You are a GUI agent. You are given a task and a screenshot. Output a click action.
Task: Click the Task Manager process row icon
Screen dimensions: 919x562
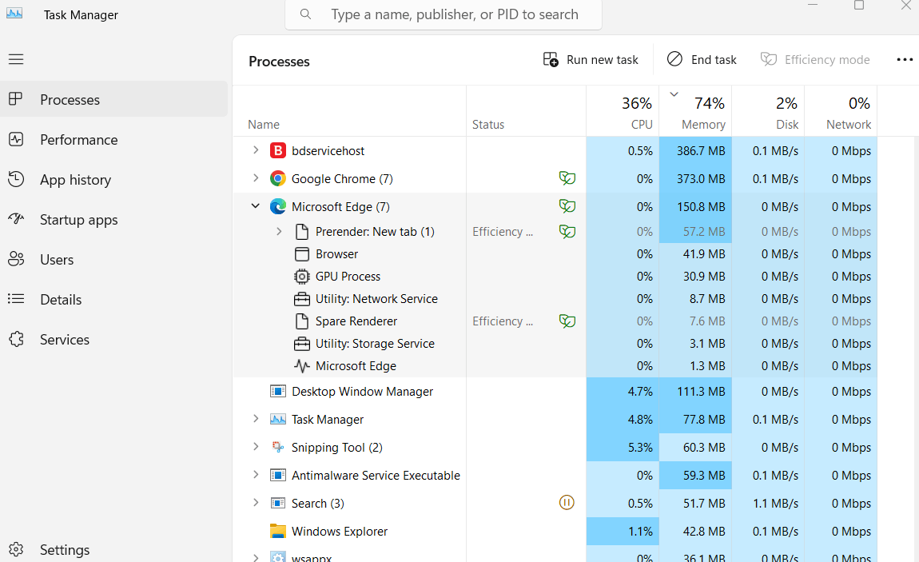(x=278, y=419)
